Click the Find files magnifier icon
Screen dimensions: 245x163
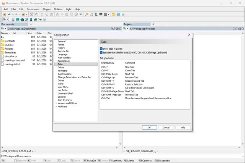pos(91,15)
